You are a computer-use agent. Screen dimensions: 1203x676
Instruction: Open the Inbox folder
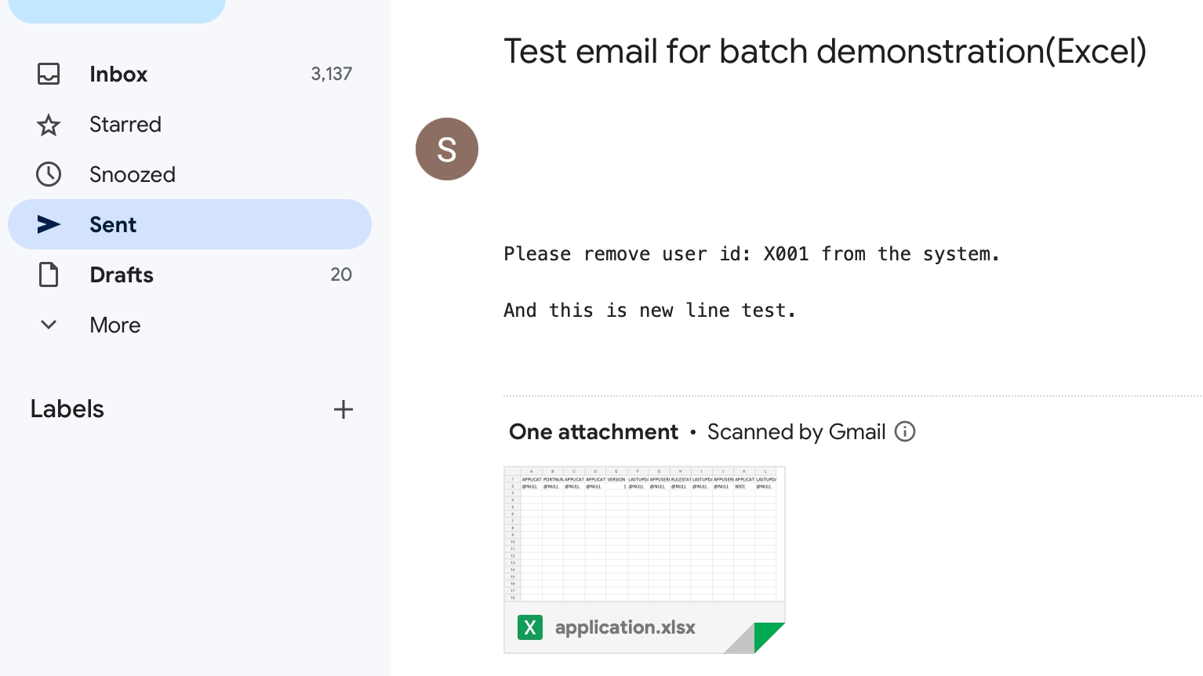point(118,74)
